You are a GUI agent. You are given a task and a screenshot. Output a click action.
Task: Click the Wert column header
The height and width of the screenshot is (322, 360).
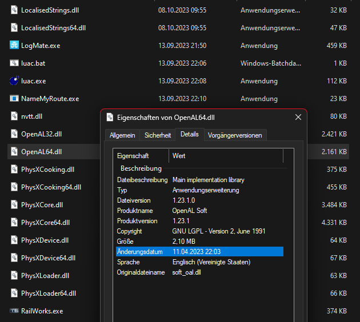pos(226,156)
